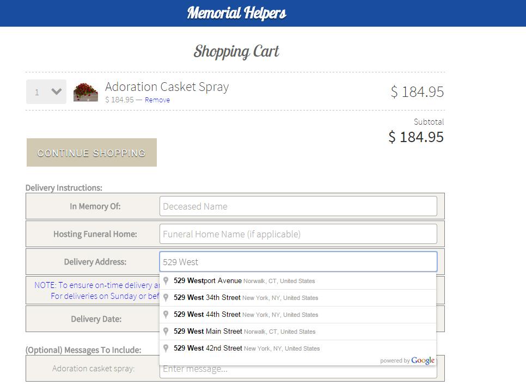Click the In Memory Of label
Viewport: 526px width, 386px height.
[95, 206]
